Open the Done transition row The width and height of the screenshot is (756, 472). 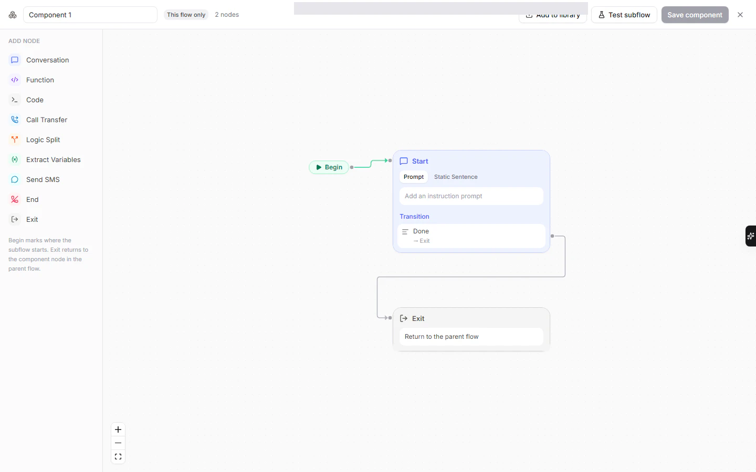pyautogui.click(x=471, y=236)
